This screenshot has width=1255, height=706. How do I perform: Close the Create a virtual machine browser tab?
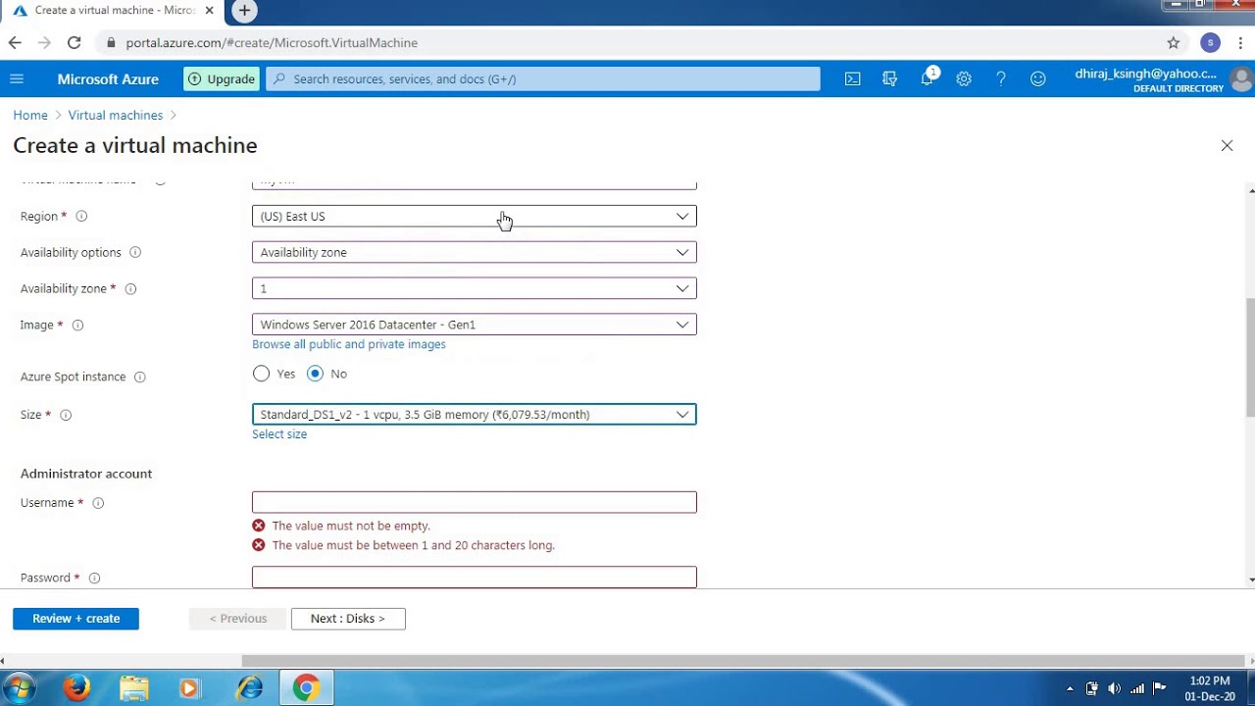click(x=209, y=11)
